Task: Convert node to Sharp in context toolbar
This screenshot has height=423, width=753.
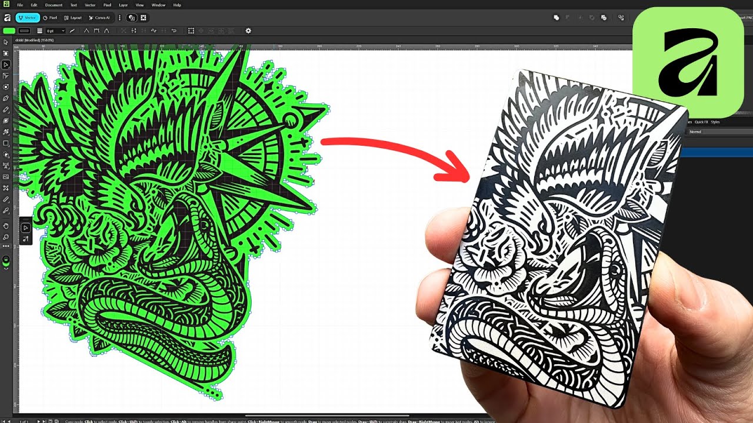Action: (x=86, y=31)
